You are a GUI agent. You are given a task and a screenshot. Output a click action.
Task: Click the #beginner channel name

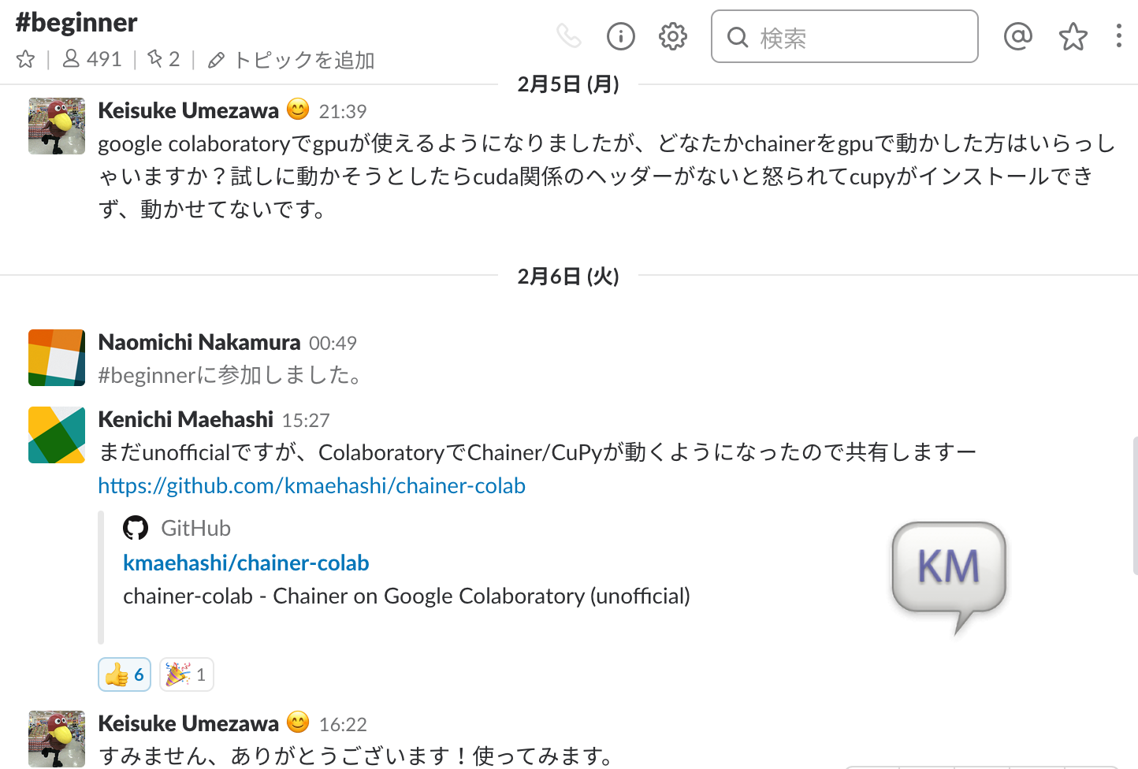coord(76,23)
